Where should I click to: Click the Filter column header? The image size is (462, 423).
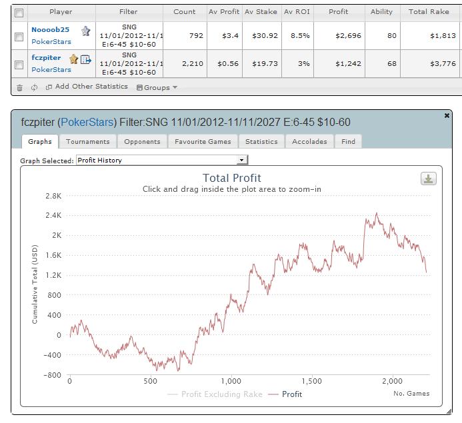point(129,12)
